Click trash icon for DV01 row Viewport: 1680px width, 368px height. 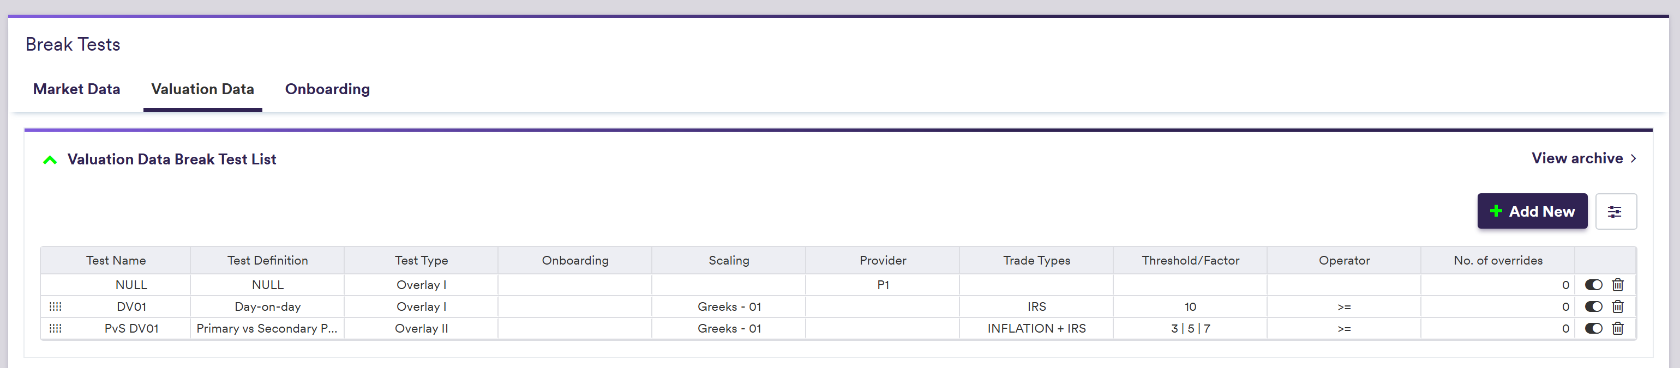click(1617, 307)
